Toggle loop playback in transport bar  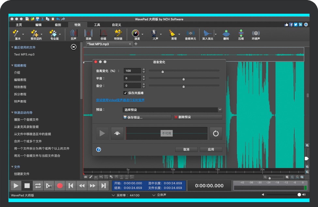[x=38, y=186]
